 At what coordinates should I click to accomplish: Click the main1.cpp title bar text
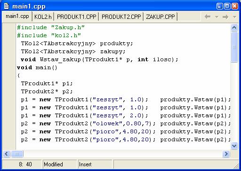coord(29,7)
